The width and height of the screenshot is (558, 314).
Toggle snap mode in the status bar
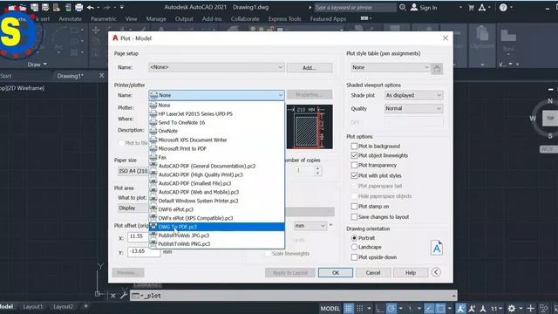[360, 308]
